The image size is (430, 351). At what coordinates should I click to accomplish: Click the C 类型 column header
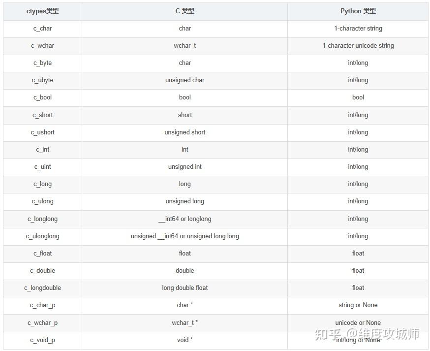tap(184, 11)
